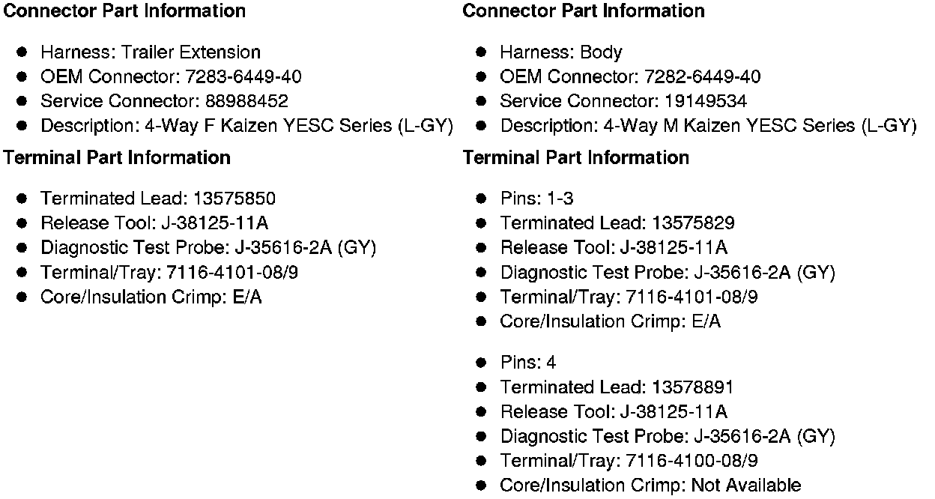Click Terminated Lead 13575850 entry

coord(157,199)
